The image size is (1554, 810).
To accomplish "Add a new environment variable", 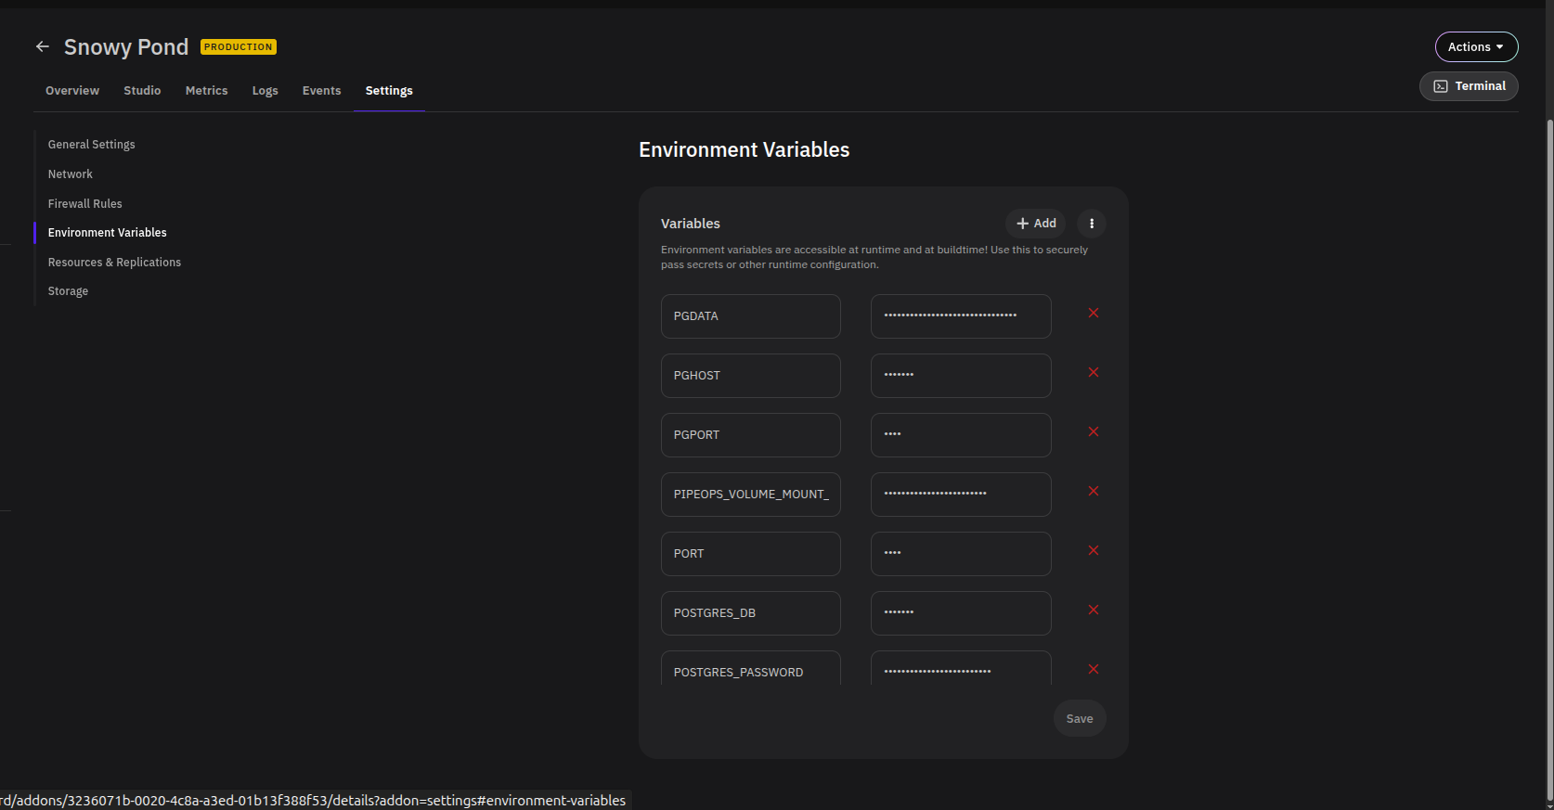I will point(1036,224).
